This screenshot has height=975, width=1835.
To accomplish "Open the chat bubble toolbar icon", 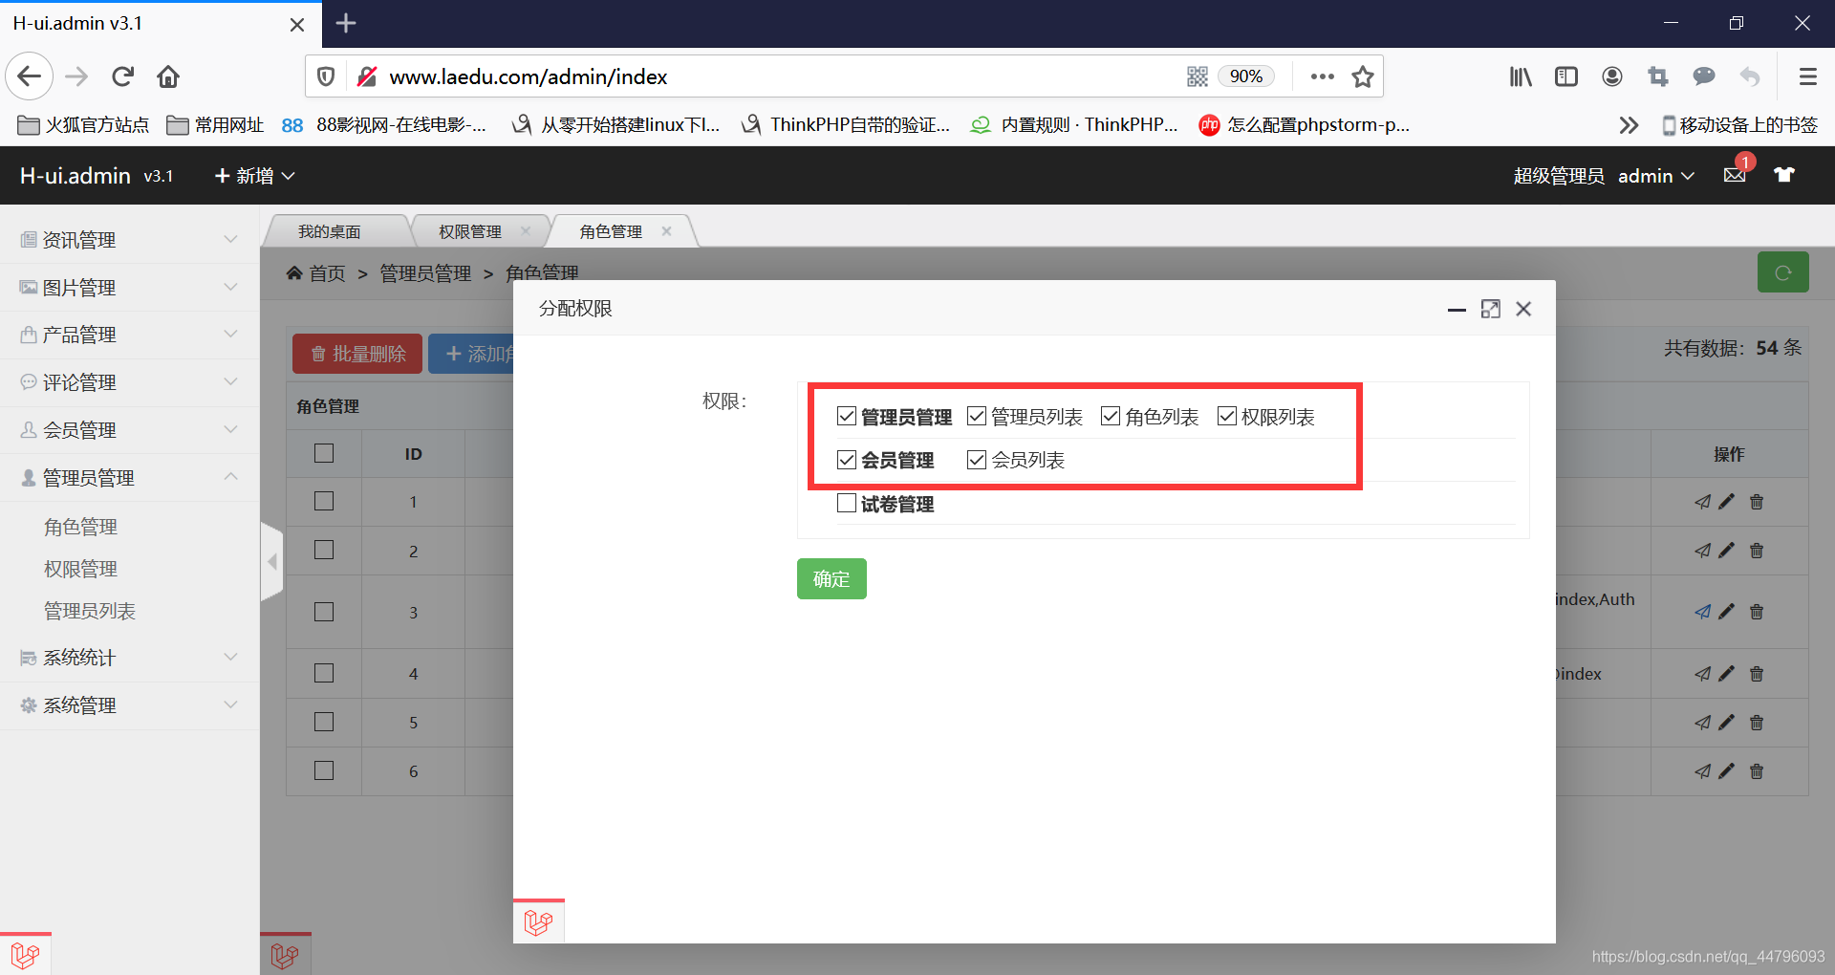I will (1704, 76).
